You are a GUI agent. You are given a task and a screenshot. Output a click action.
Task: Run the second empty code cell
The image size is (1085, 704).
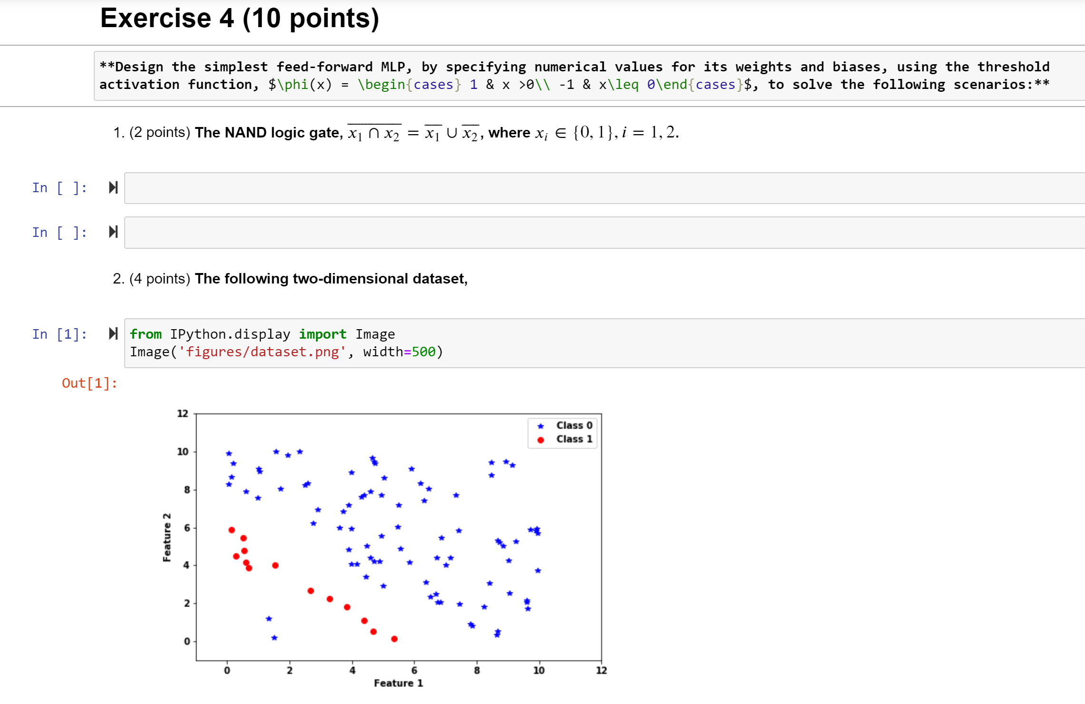click(113, 232)
